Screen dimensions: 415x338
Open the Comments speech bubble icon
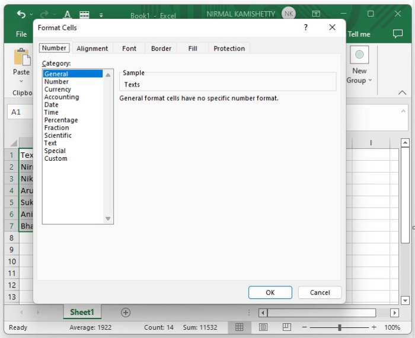(x=398, y=34)
